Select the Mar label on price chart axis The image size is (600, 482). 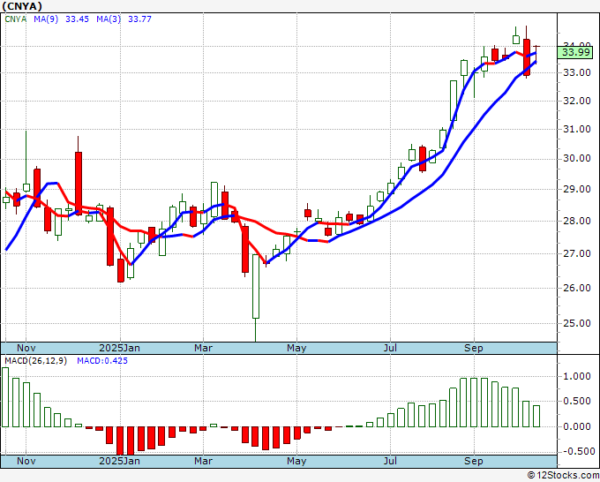coord(204,348)
